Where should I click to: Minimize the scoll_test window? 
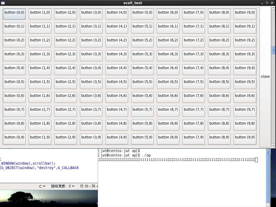click(x=262, y=3)
